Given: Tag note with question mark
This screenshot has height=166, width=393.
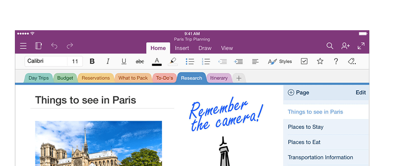Looking at the screenshot, I should click(336, 61).
